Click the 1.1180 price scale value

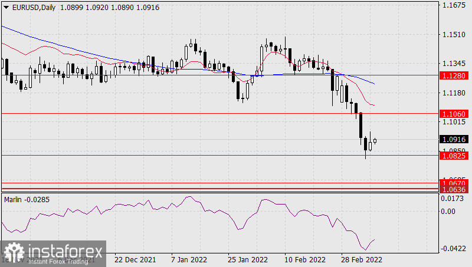(x=454, y=93)
